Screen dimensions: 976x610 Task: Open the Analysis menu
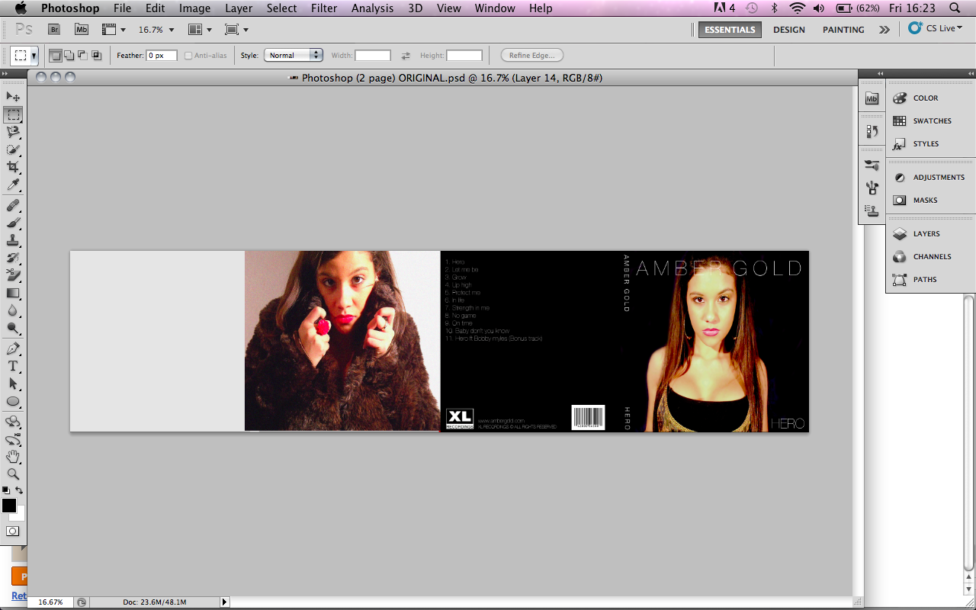pyautogui.click(x=372, y=8)
